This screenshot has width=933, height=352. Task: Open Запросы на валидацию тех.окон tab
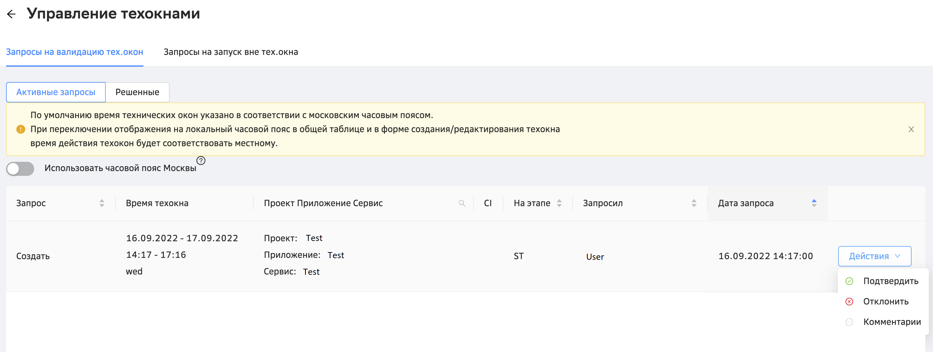[x=75, y=52]
